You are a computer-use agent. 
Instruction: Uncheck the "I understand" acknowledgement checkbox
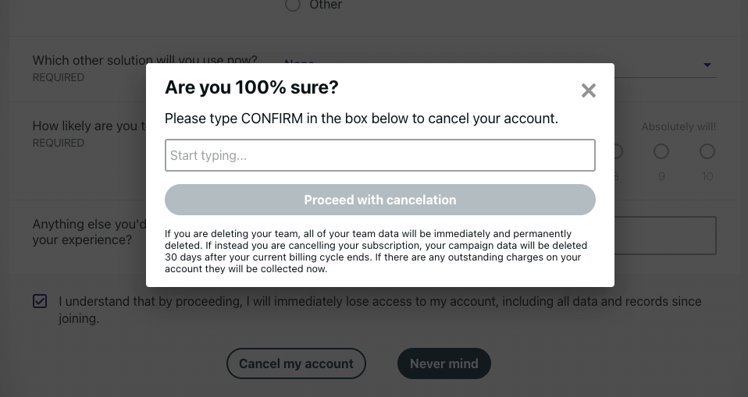click(40, 301)
